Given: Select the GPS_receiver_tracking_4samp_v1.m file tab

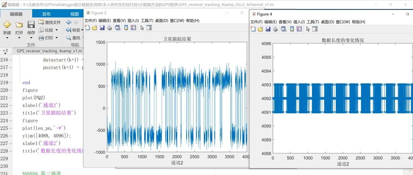Looking at the screenshot, I should tap(49, 51).
